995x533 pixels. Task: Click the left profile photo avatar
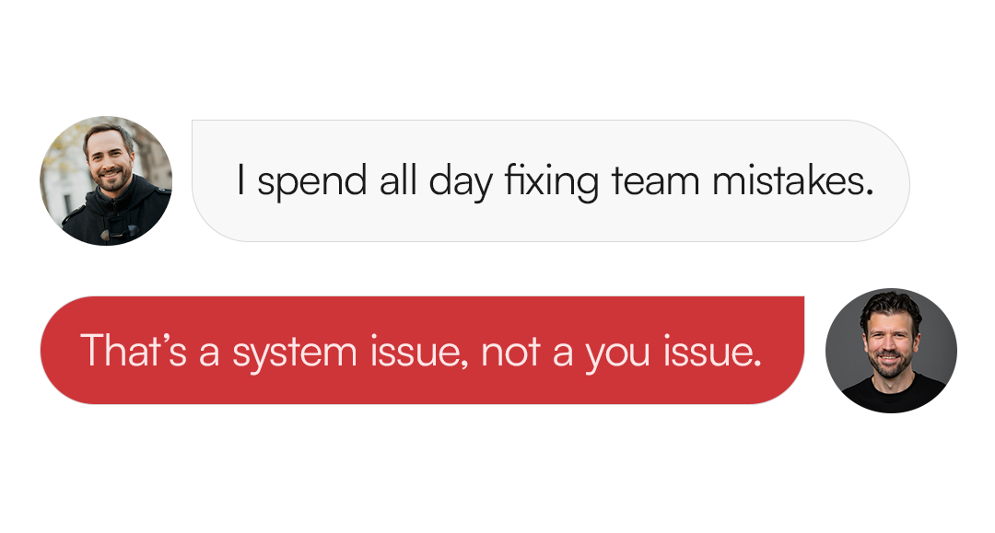[106, 180]
